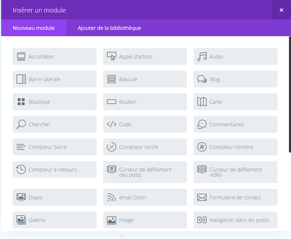Click the Curseur de défilement vidéo icon
The width and height of the screenshot is (291, 239).
click(x=202, y=169)
